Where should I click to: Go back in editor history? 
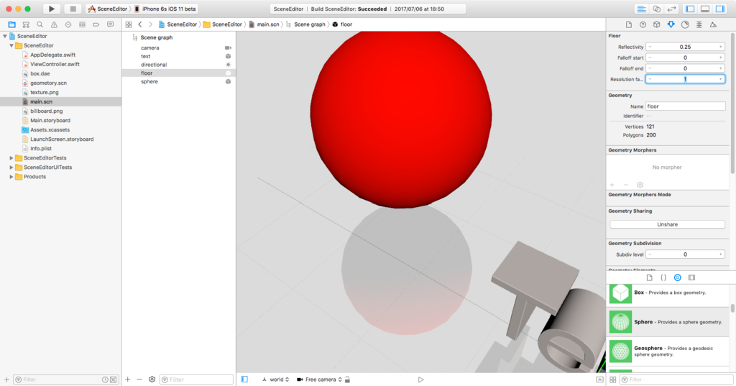pyautogui.click(x=140, y=24)
